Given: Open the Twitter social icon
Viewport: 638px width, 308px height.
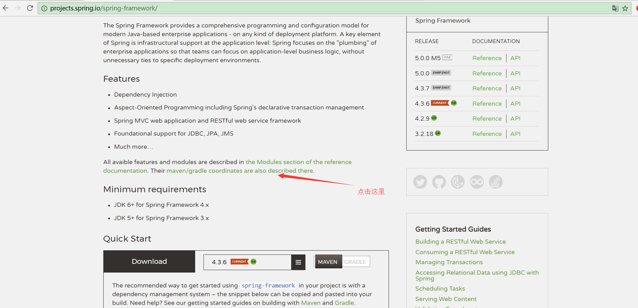Looking at the screenshot, I should tap(420, 182).
